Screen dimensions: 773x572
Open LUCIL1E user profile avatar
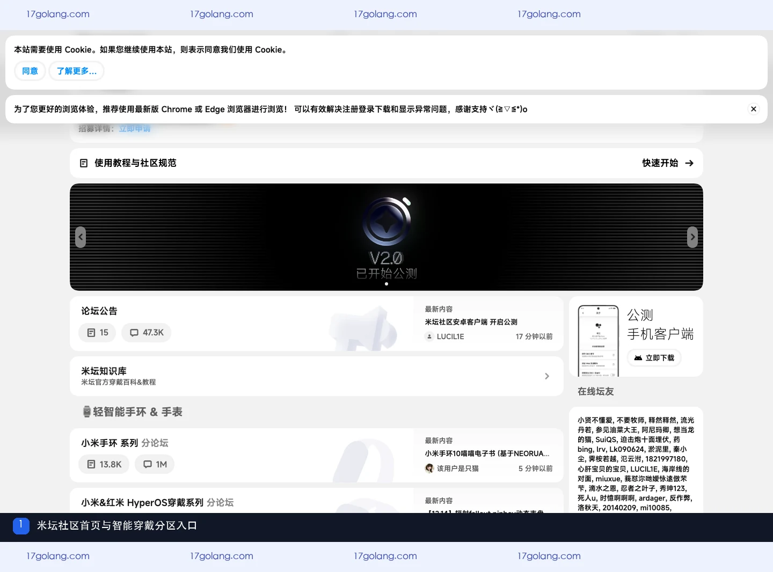(429, 336)
